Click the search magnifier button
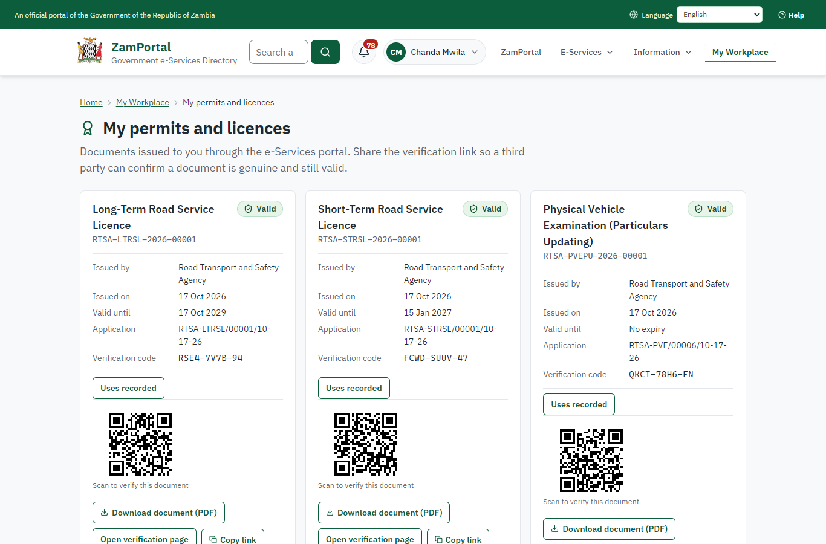The height and width of the screenshot is (544, 826). [325, 52]
